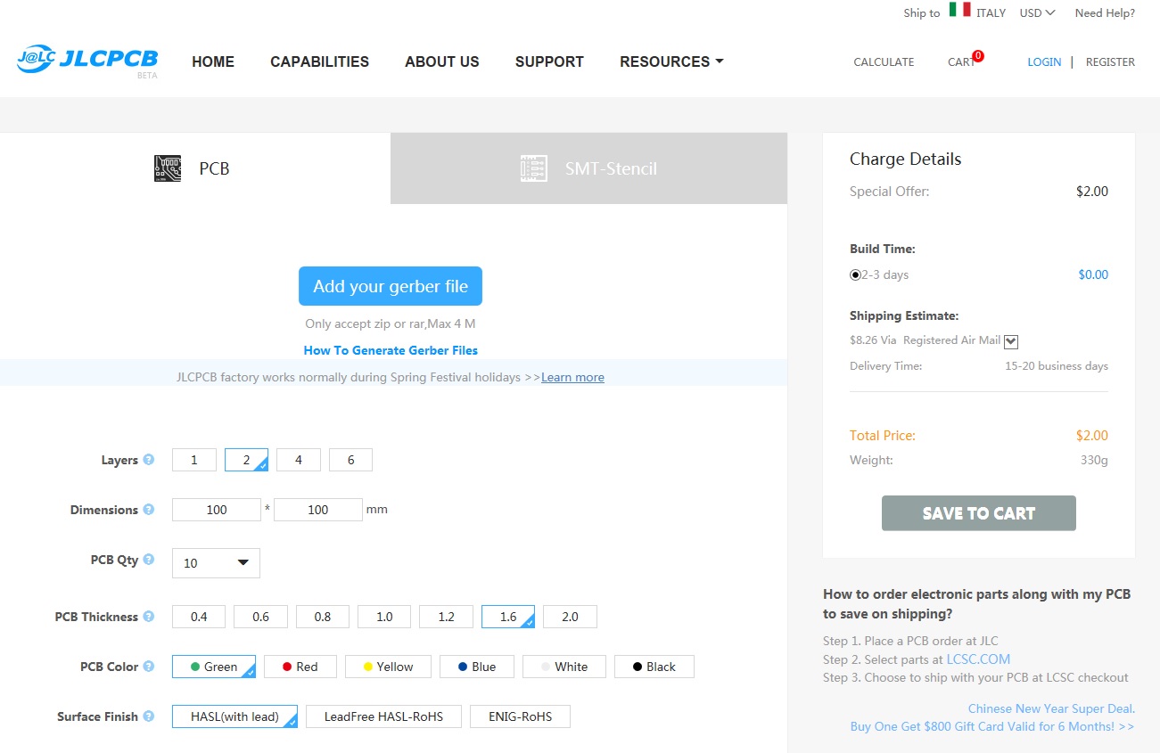
Task: Open SUPPORT page
Action: (549, 61)
